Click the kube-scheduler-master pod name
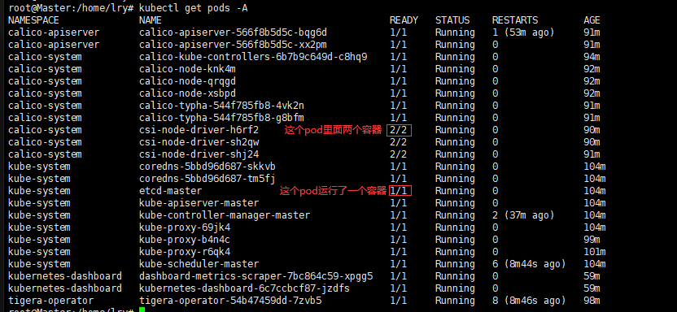The height and width of the screenshot is (312, 677). coord(199,264)
